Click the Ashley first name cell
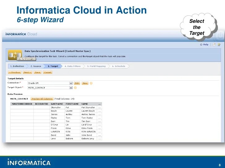Screen dimensions: 225x168 (x=72, y=114)
